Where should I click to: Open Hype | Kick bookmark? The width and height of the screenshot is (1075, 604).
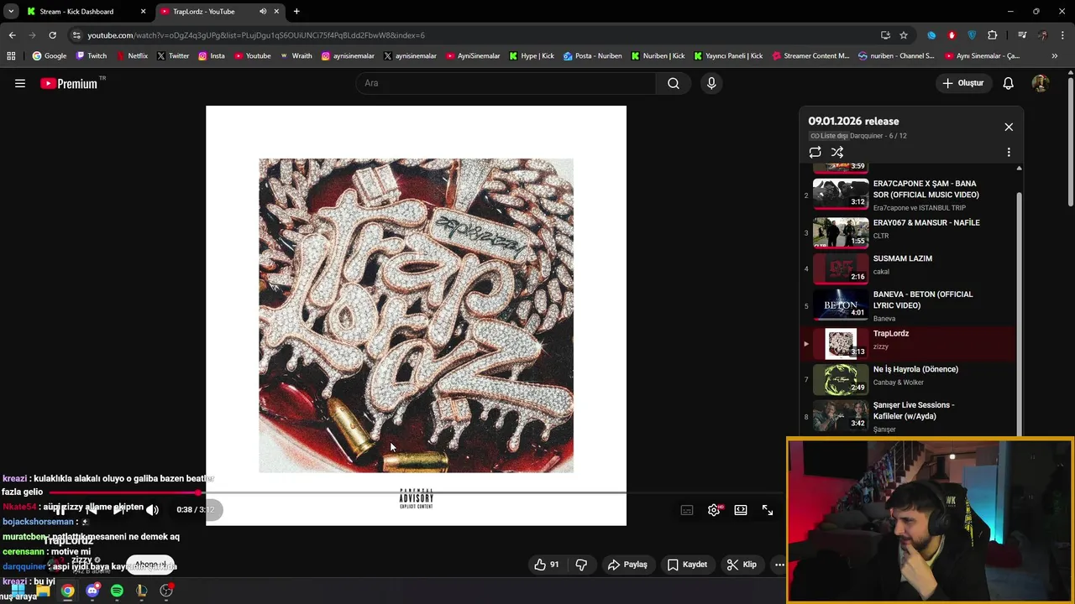pos(532,56)
